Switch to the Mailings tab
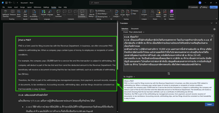 click(46, 7)
